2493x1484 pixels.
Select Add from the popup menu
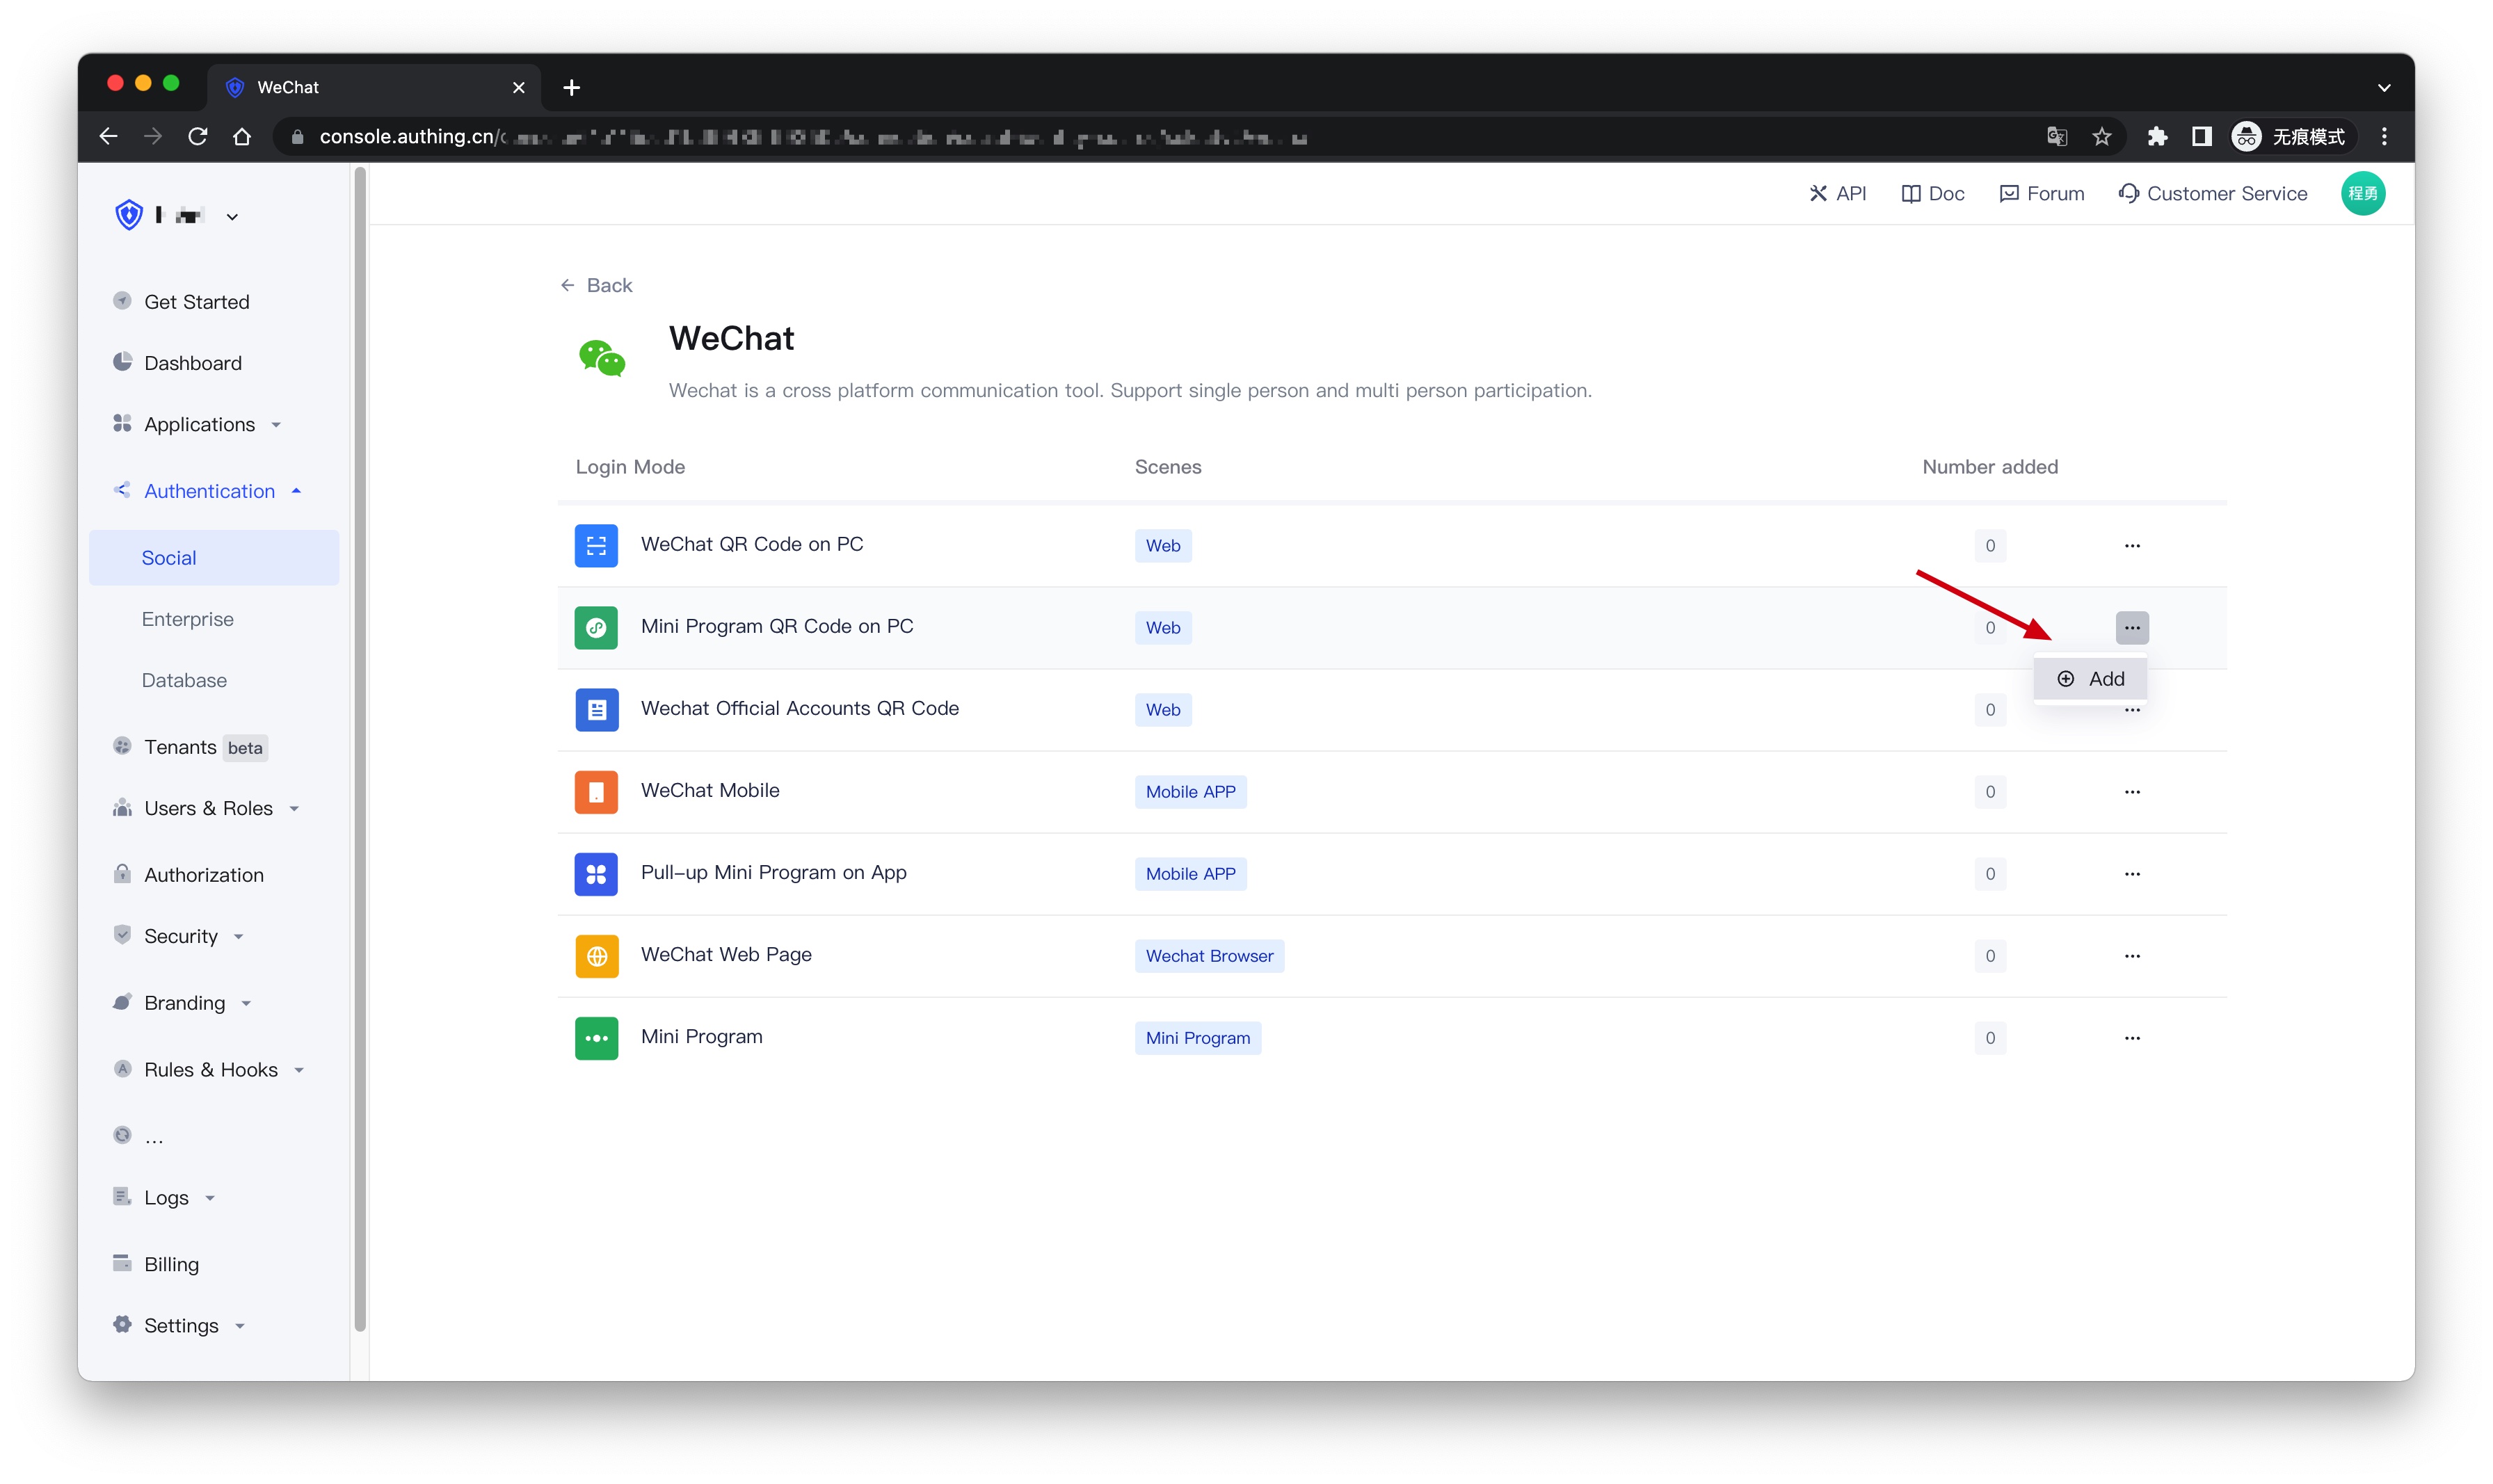2091,679
